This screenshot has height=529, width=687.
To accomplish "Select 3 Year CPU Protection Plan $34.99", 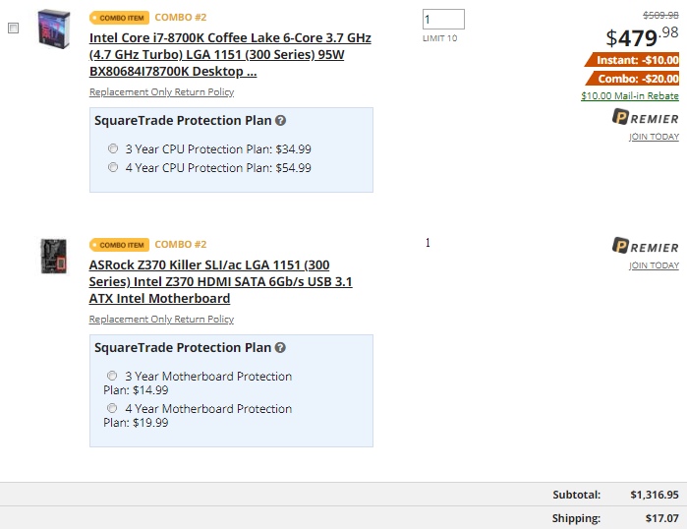I will tap(113, 149).
